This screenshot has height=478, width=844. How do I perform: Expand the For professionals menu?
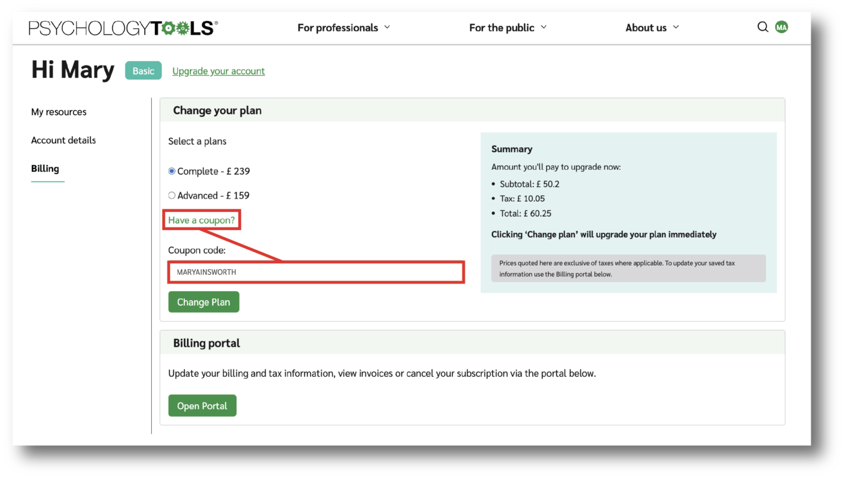[344, 28]
